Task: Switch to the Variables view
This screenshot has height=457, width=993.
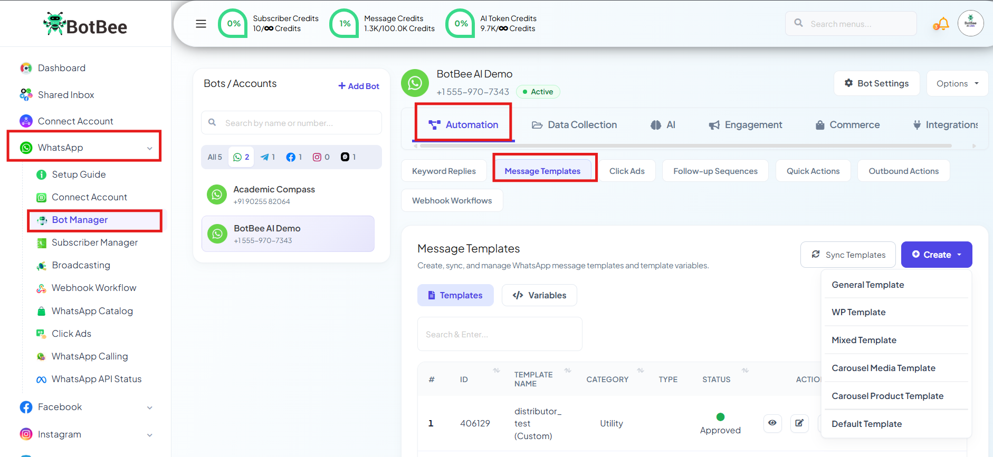Action: pyautogui.click(x=539, y=295)
